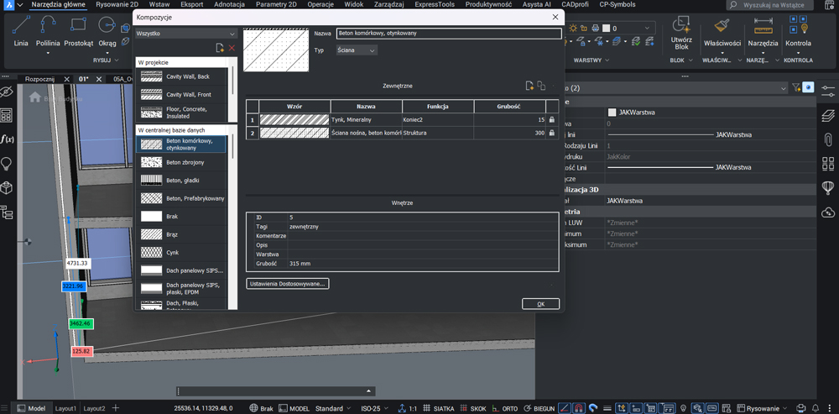Select the Prostokąt rectangle tool

click(78, 31)
